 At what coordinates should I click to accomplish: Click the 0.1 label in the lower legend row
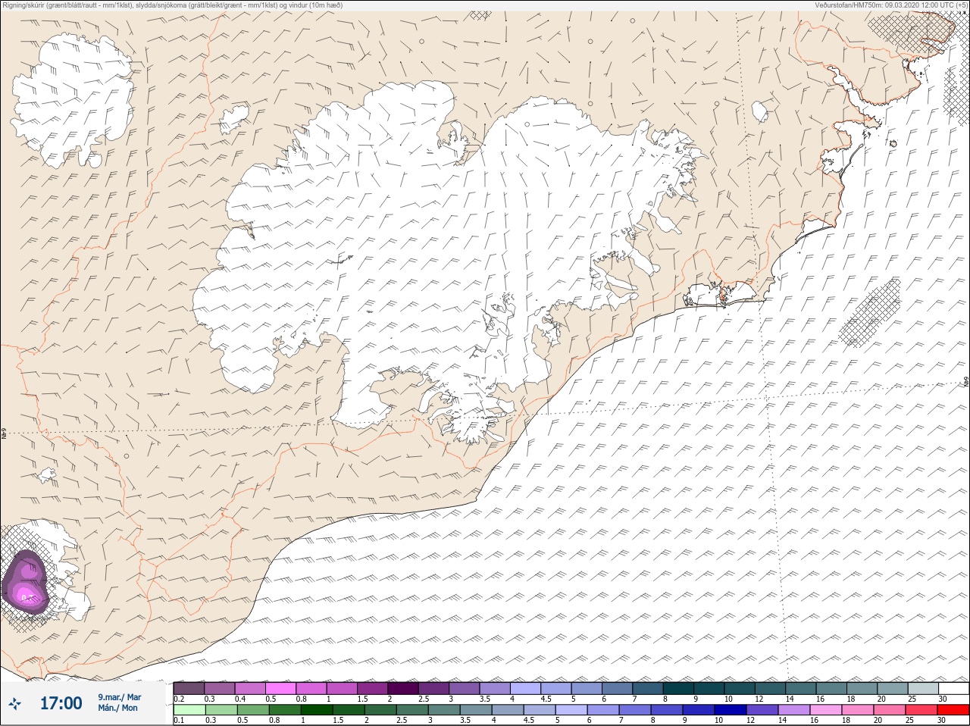coord(179,721)
